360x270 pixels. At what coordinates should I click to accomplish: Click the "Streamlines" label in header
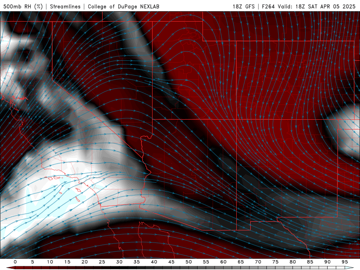65,6
